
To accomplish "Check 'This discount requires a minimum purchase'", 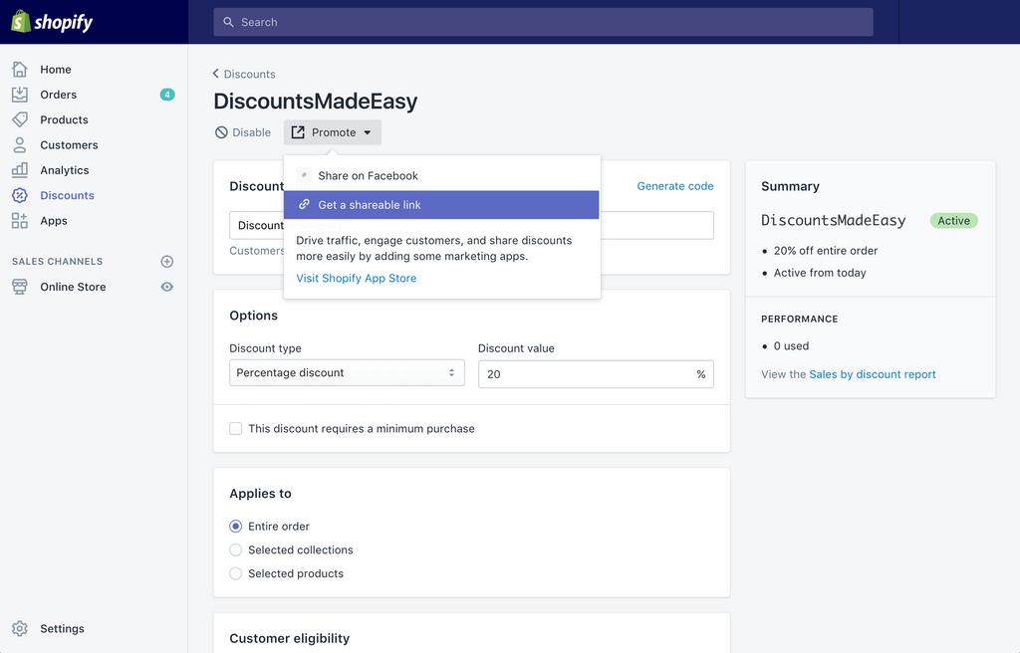I will [235, 428].
